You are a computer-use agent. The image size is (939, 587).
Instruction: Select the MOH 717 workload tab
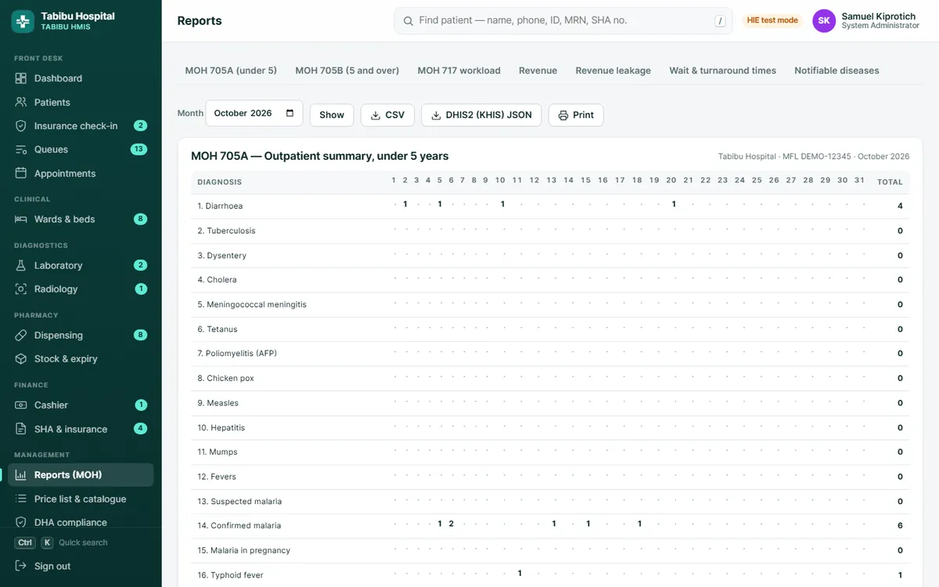[x=459, y=70]
